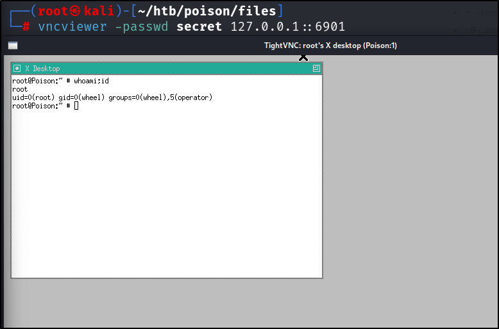This screenshot has width=499, height=329.
Task: Select the X Desktop title bar
Action: click(x=167, y=69)
